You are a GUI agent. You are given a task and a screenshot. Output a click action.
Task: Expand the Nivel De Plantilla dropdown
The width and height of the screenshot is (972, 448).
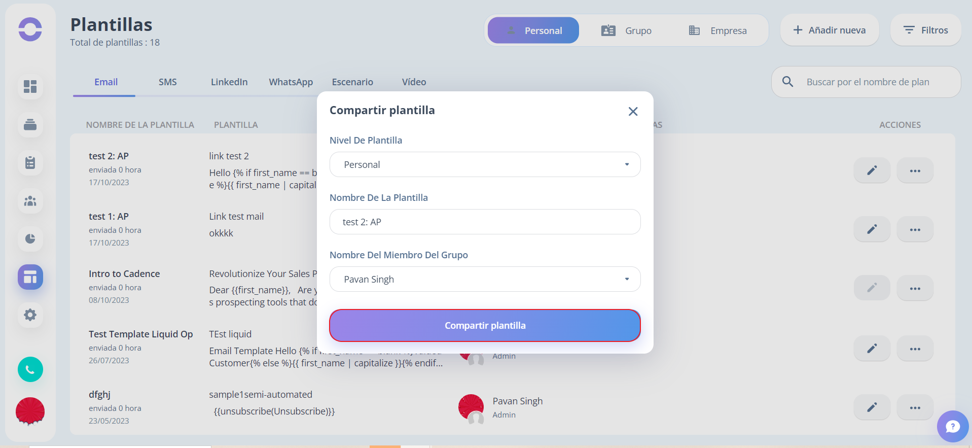pyautogui.click(x=485, y=164)
